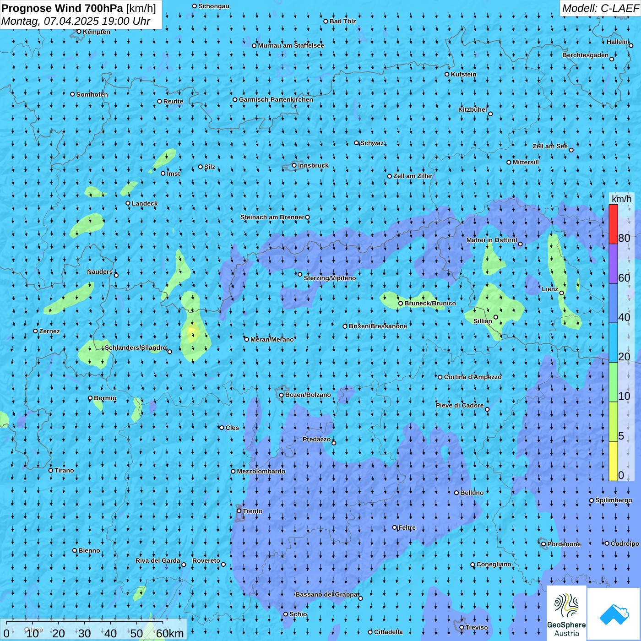Image resolution: width=641 pixels, height=641 pixels.
Task: Click the cyan 20-40 legend color
Action: tap(613, 343)
